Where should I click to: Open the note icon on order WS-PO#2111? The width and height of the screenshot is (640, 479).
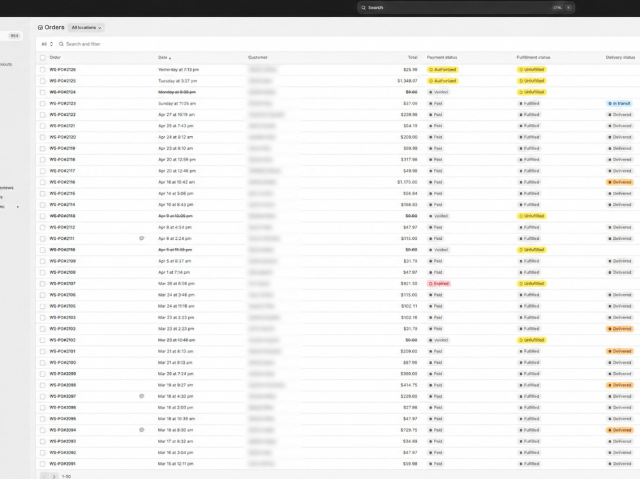tap(141, 239)
